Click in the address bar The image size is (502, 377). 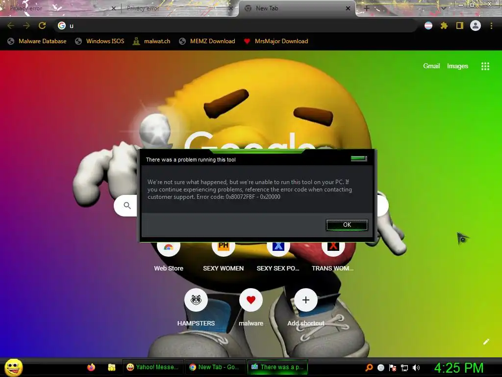coord(235,26)
